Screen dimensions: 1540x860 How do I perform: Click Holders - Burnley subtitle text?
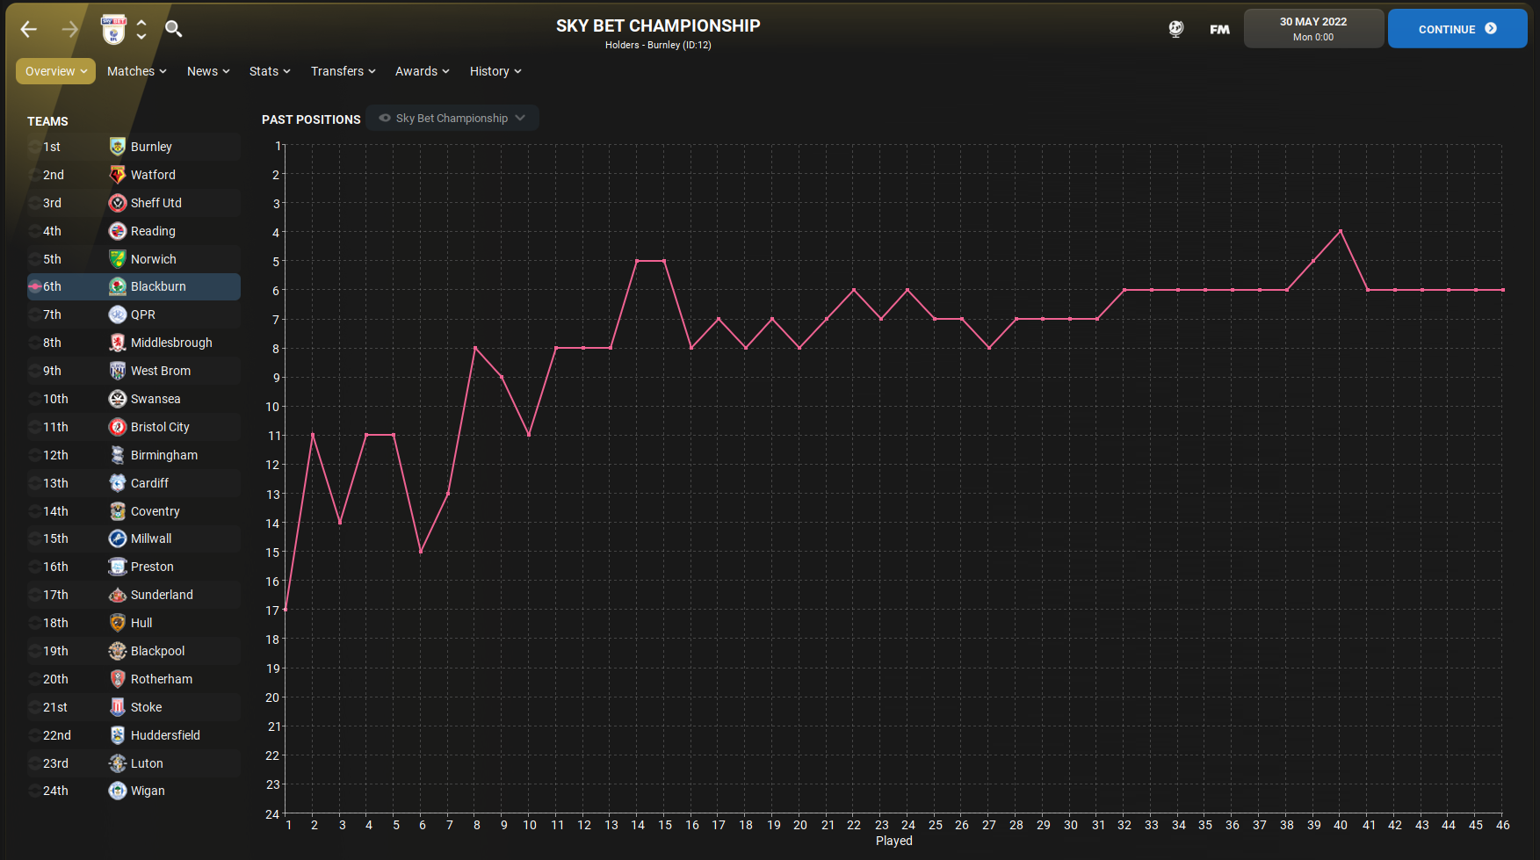click(658, 45)
